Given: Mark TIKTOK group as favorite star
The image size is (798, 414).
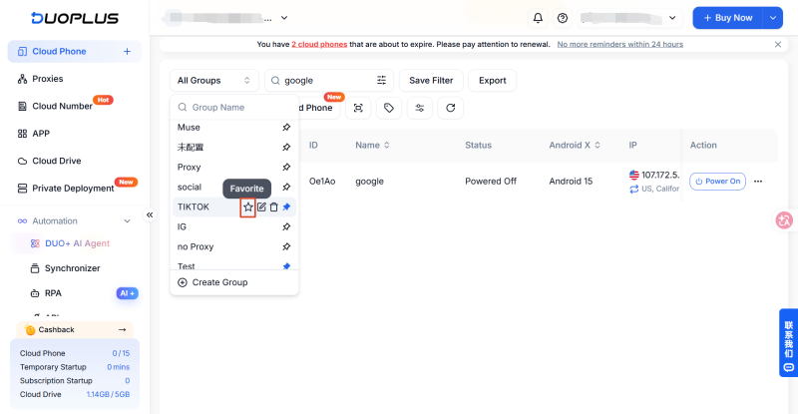Looking at the screenshot, I should [x=247, y=207].
